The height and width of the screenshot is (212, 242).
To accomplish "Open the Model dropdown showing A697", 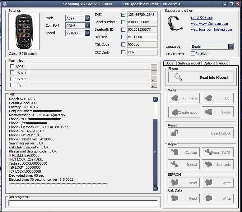I will click(x=87, y=18).
